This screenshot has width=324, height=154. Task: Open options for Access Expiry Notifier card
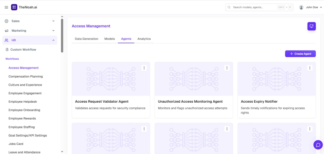[310, 68]
